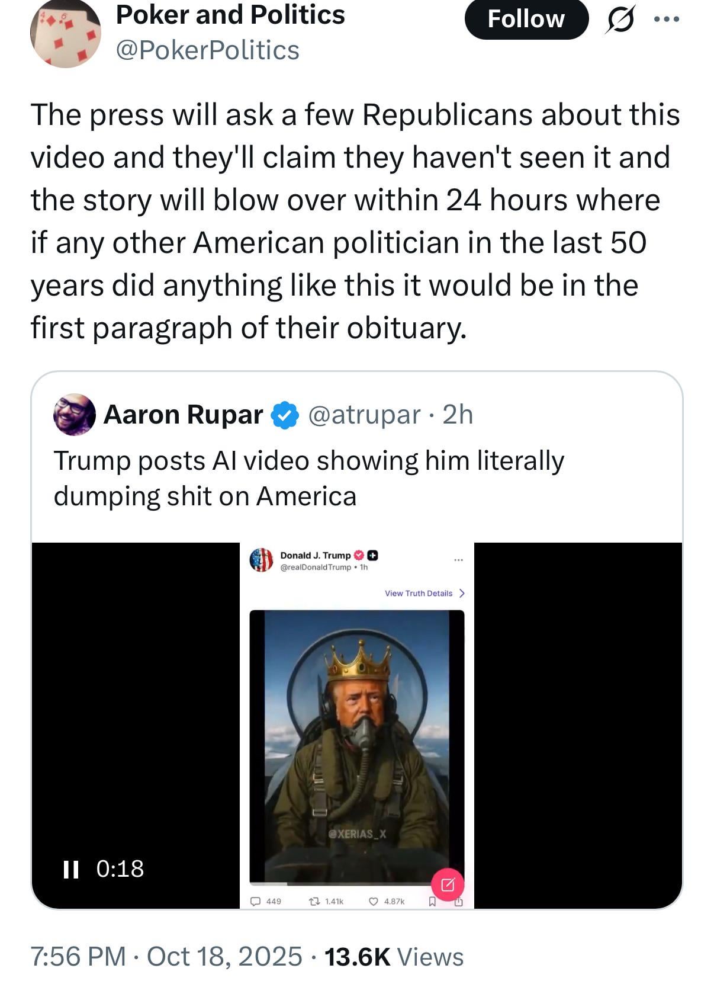714x981 pixels.
Task: Click the reply bubble icon showing 449
Action: 256,902
